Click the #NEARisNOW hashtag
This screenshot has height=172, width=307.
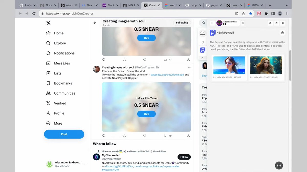coord(110,170)
